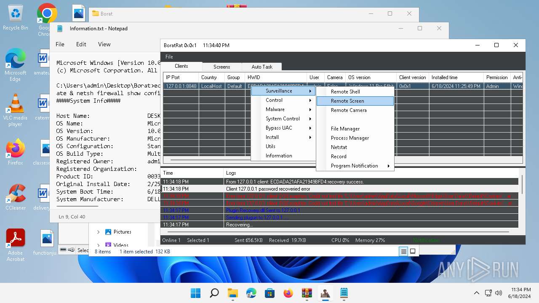
Task: Sort clients by Country column
Action: [x=211, y=77]
